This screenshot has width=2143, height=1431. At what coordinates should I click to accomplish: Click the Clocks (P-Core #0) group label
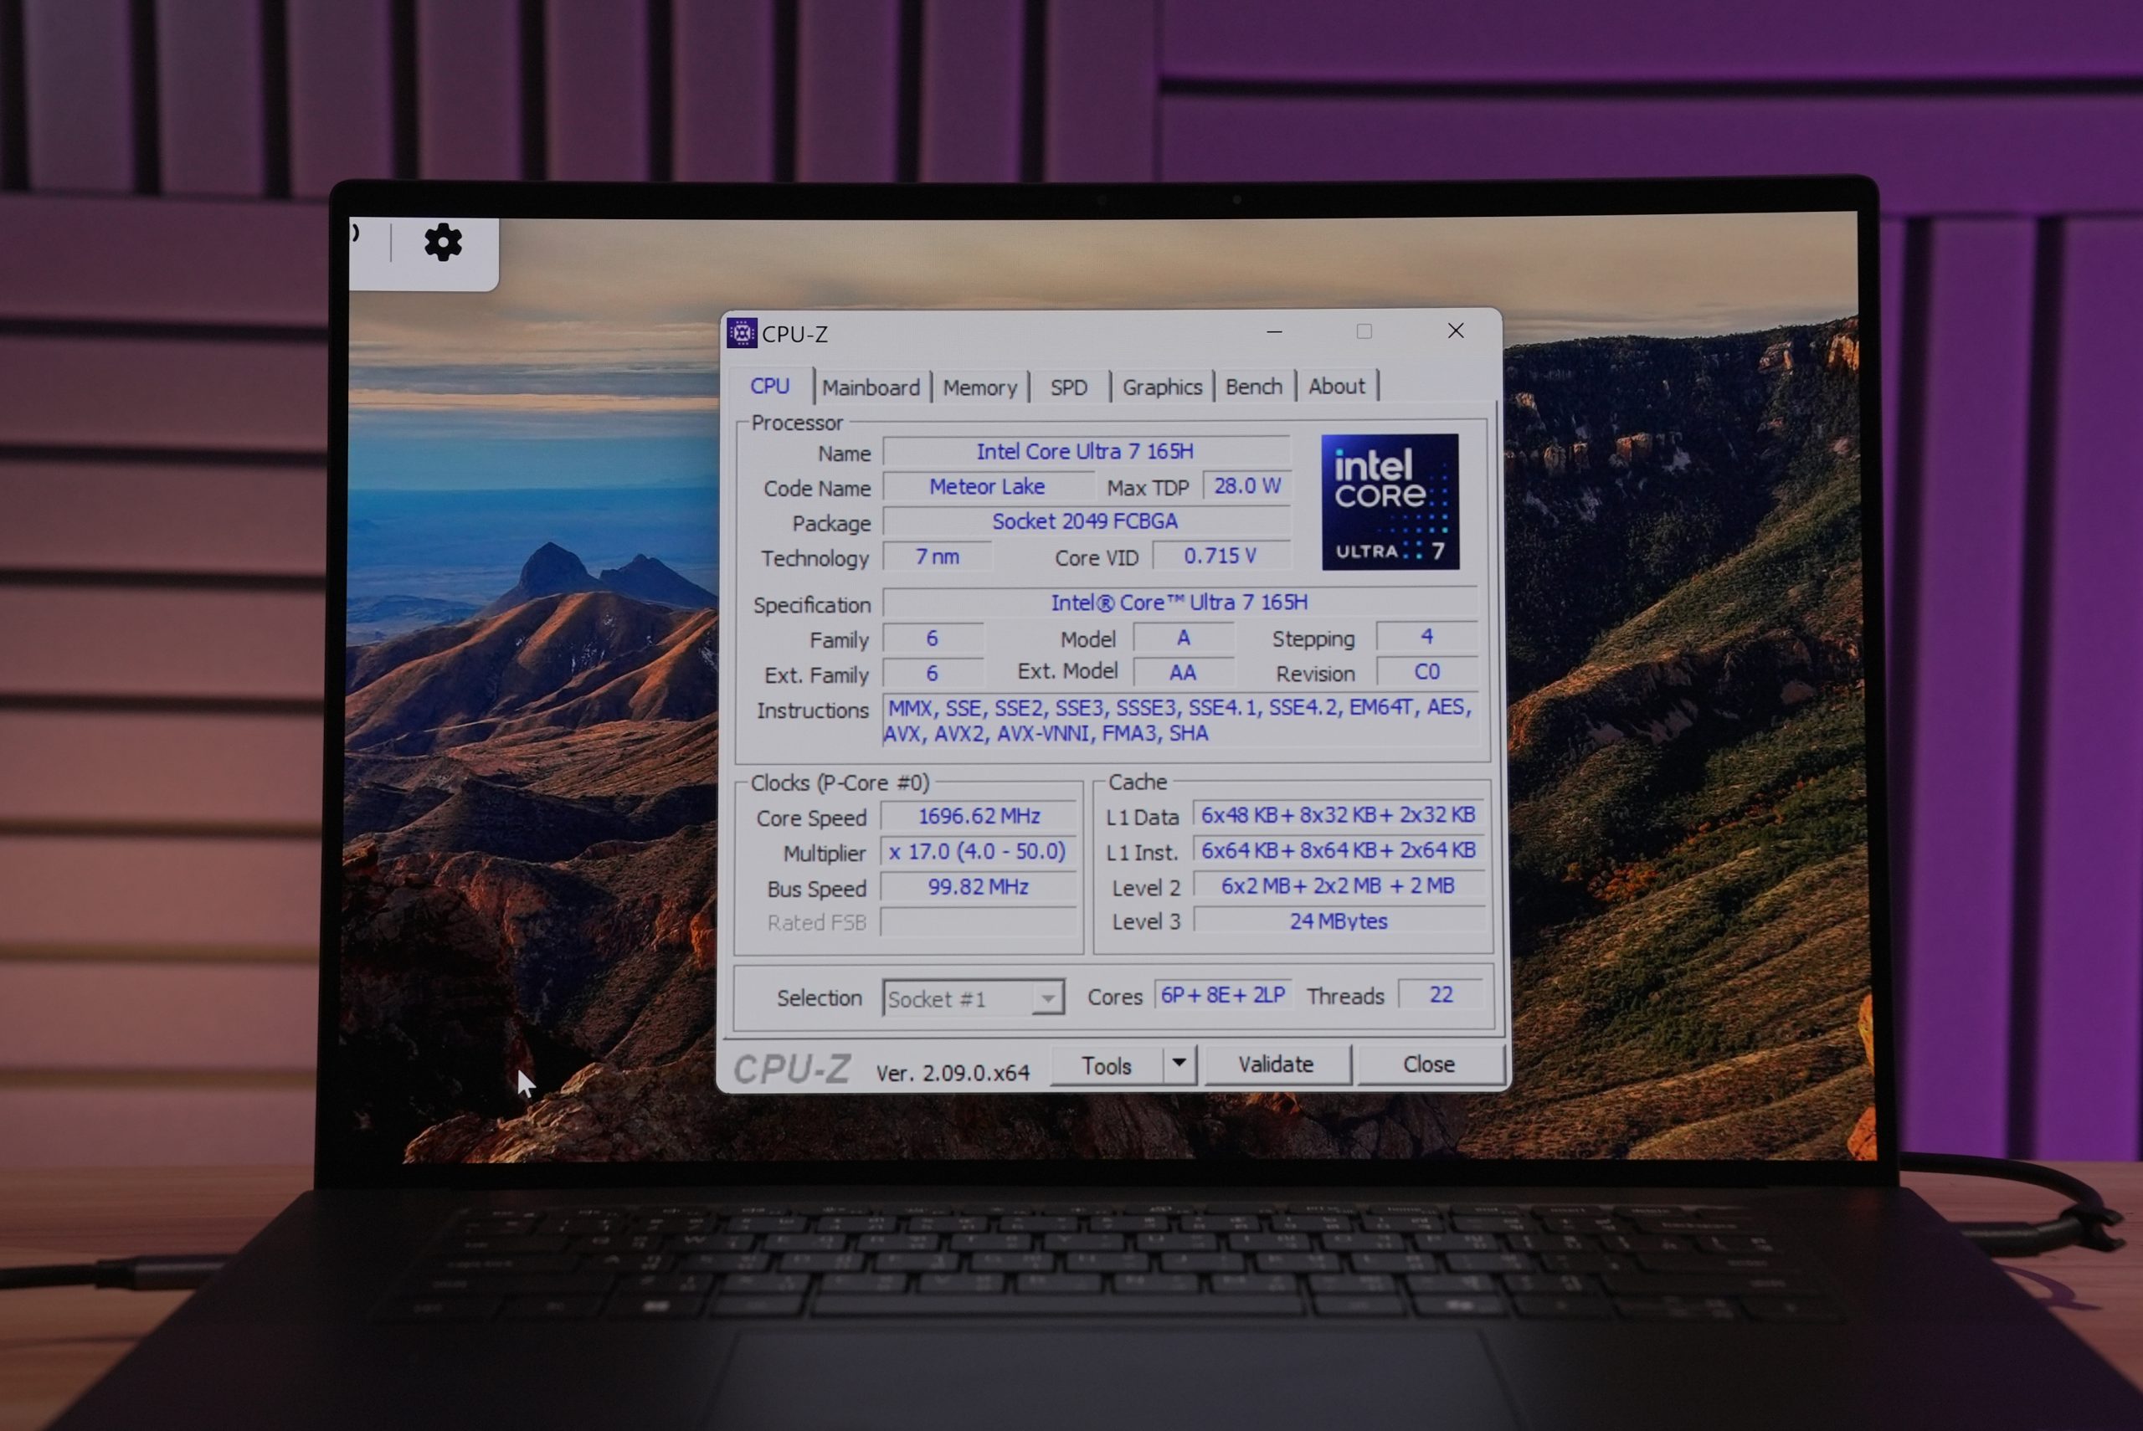click(x=840, y=783)
